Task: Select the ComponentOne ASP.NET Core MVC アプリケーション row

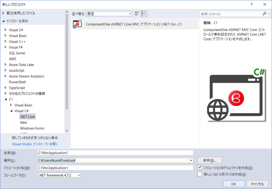Action: point(135,24)
